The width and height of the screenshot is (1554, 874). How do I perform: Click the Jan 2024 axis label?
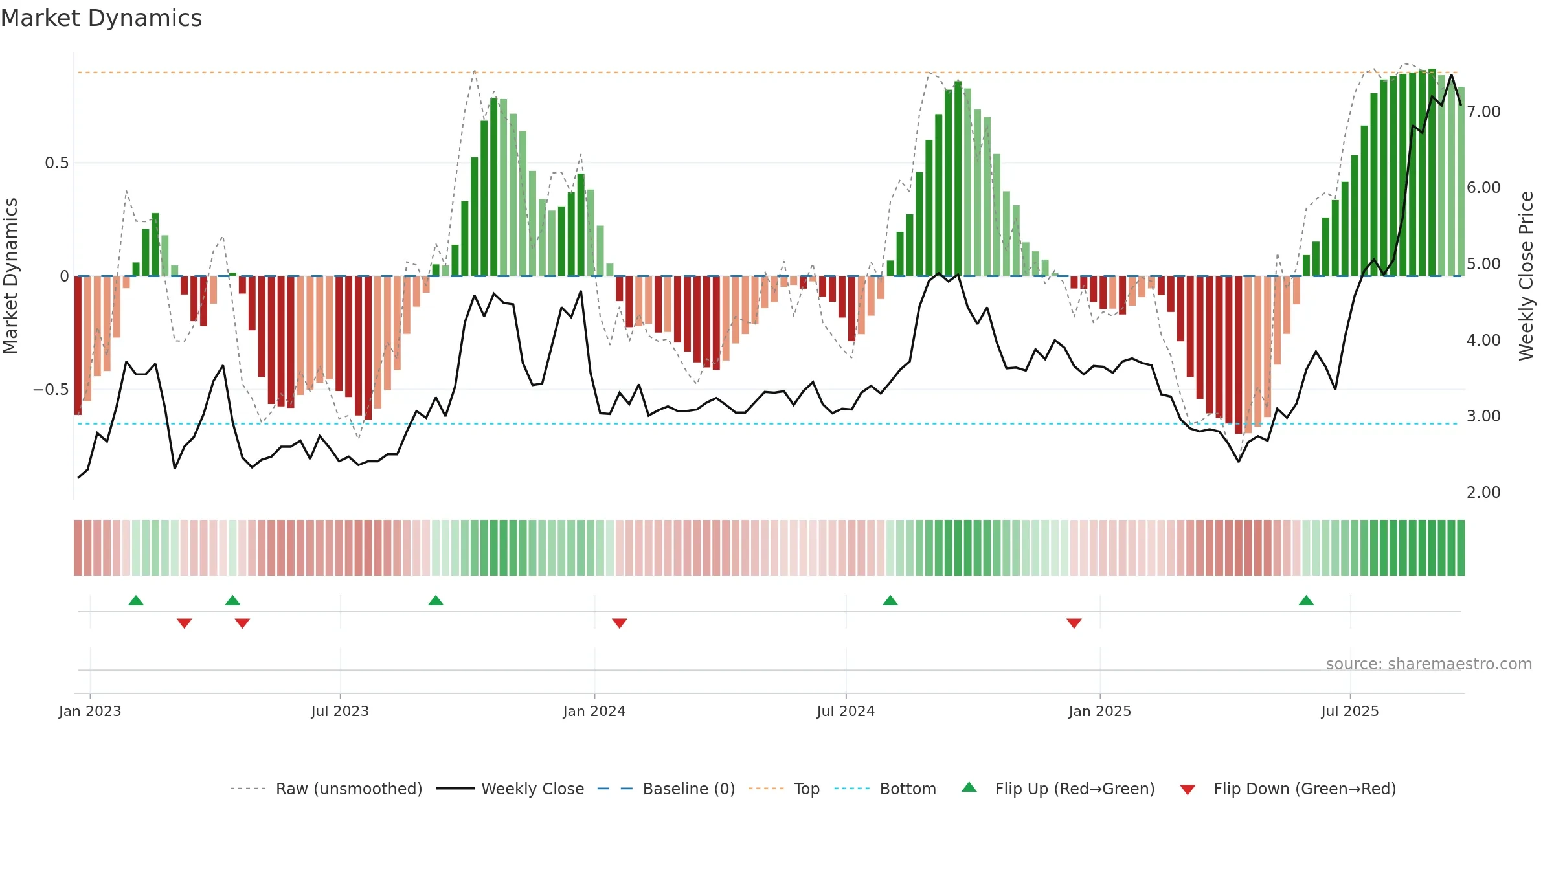pos(594,711)
